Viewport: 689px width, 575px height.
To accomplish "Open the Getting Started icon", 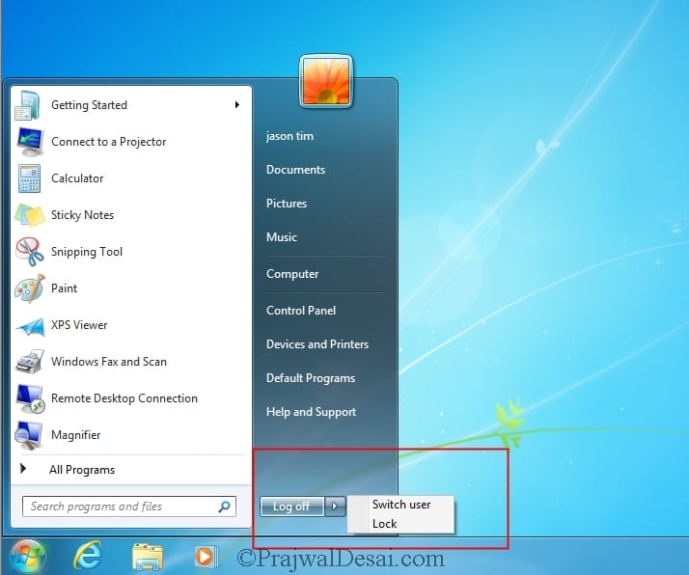I will (x=28, y=105).
